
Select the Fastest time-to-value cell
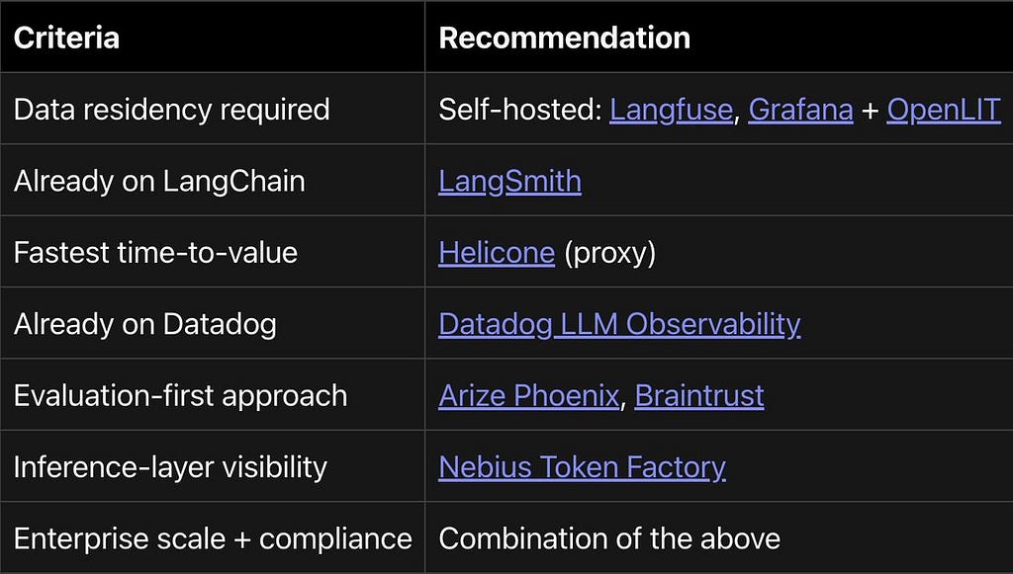pos(213,252)
